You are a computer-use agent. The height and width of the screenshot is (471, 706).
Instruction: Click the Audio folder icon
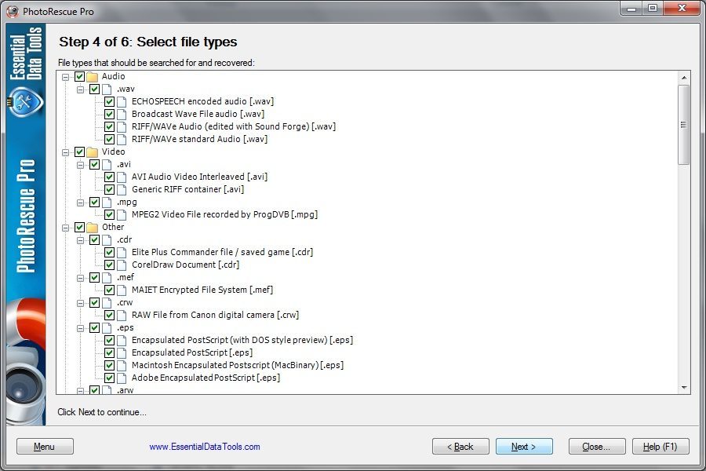[93, 77]
